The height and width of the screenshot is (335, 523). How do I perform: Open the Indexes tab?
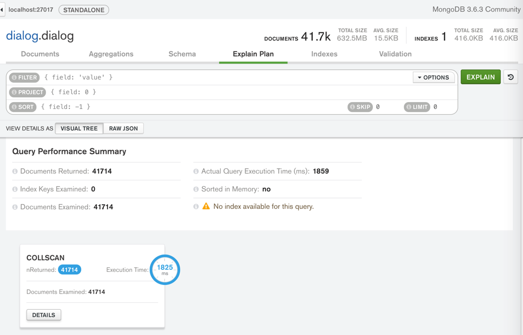tap(324, 54)
